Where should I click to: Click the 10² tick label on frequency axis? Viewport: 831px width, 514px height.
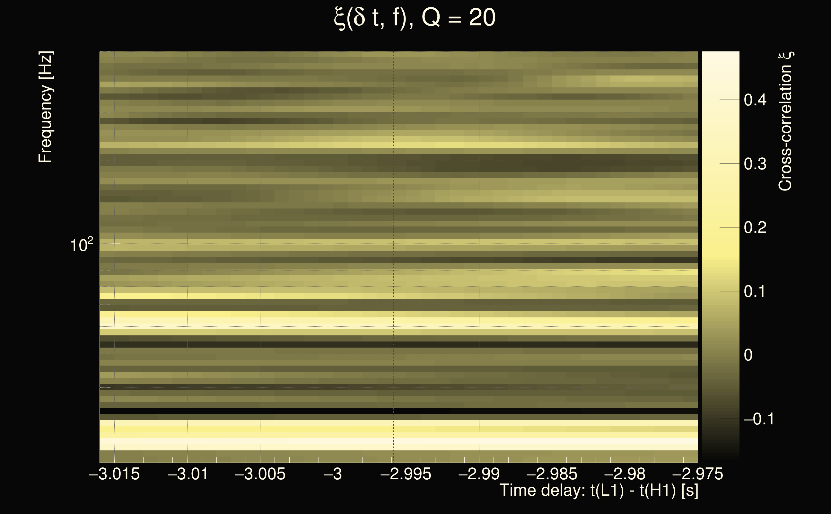[81, 245]
